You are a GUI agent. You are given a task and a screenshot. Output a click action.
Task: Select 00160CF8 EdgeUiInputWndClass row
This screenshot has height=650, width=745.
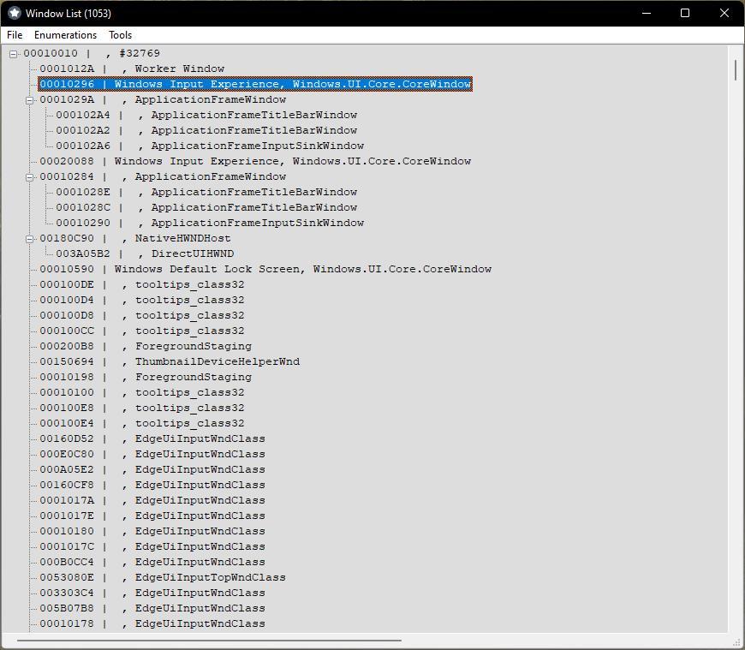point(152,485)
